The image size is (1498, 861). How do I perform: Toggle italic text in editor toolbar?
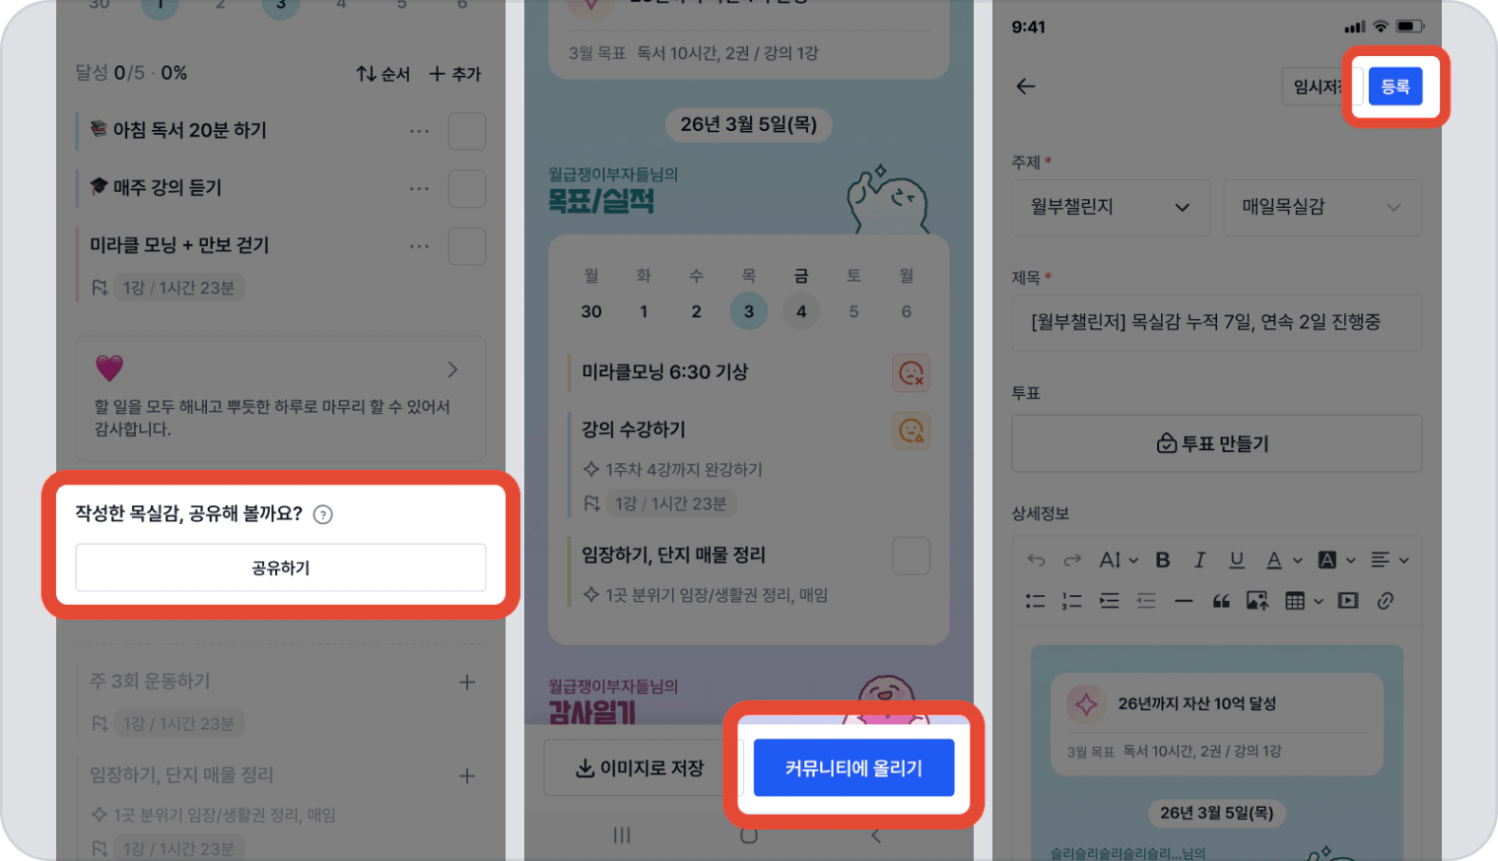1199,560
